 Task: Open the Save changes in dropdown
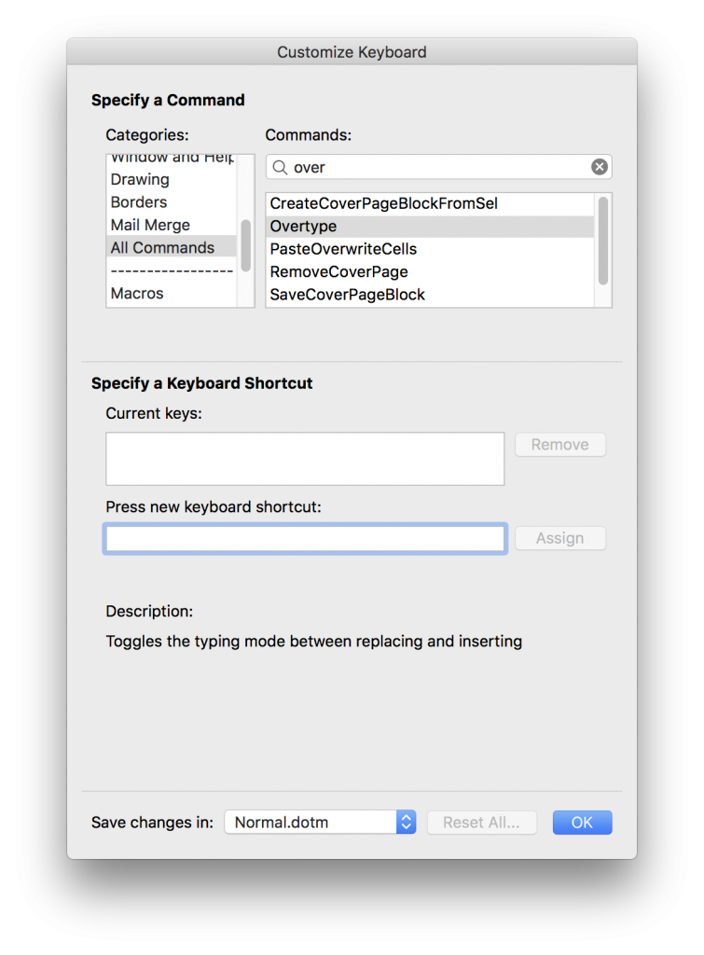(320, 822)
